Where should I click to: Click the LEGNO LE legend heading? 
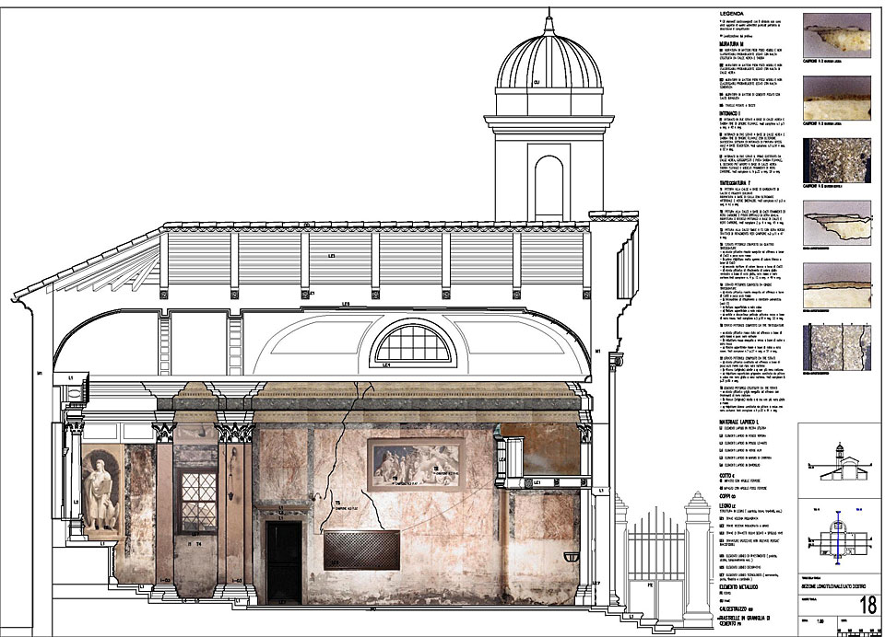pos(728,505)
